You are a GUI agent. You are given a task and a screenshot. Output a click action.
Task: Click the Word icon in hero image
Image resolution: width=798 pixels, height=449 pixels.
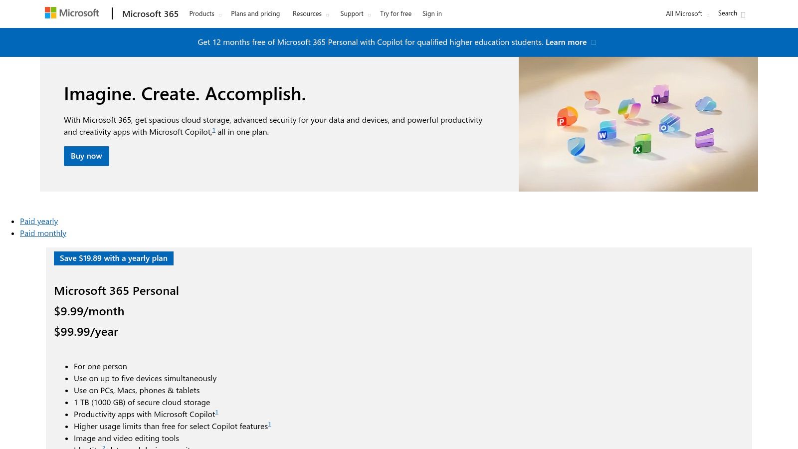click(x=607, y=131)
